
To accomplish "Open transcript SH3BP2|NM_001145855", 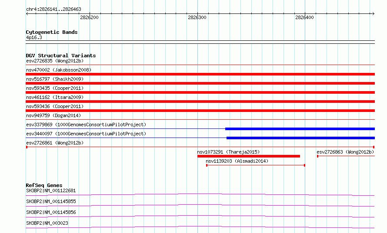I will click(51, 201).
